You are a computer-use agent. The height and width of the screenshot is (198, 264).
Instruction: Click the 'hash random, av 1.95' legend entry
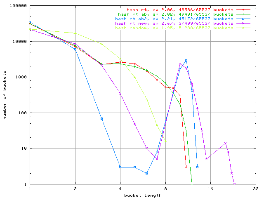point(174,28)
